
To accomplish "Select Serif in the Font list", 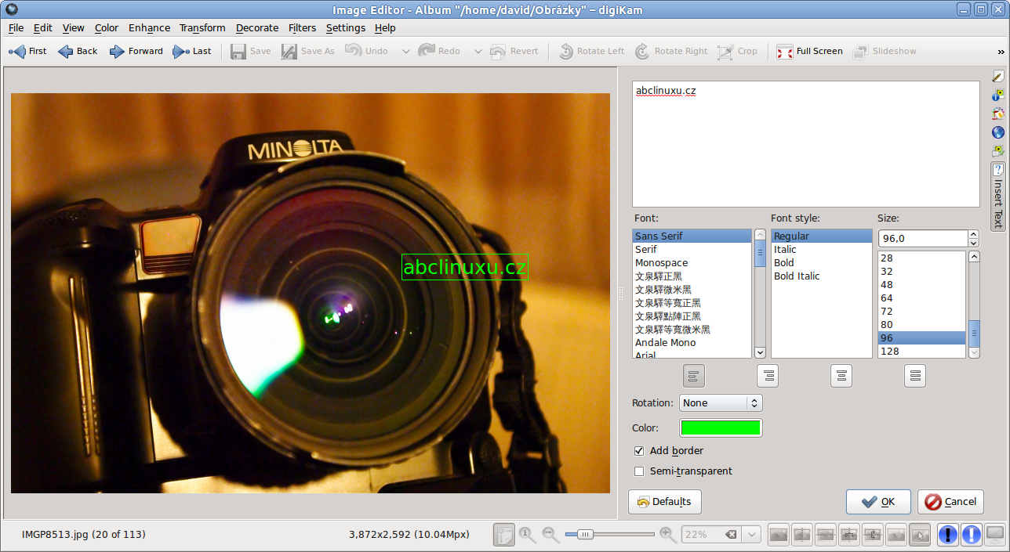I will click(692, 250).
